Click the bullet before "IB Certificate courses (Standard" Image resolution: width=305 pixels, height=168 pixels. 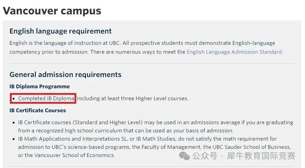coord(13,122)
